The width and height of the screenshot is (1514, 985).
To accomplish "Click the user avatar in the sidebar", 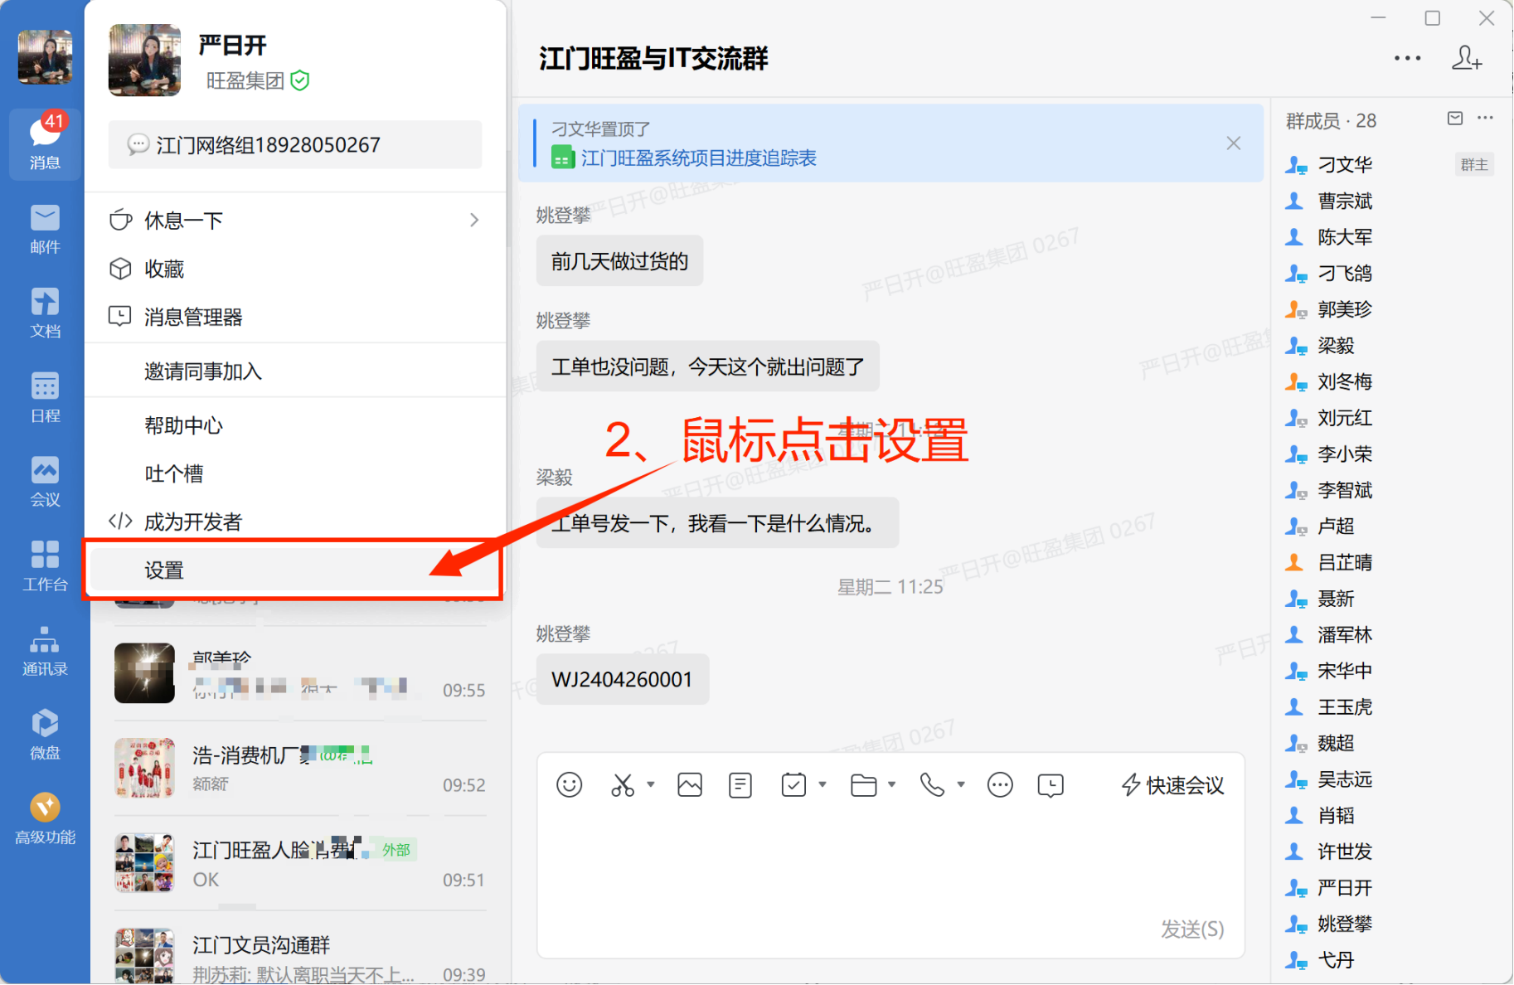I will [x=45, y=56].
